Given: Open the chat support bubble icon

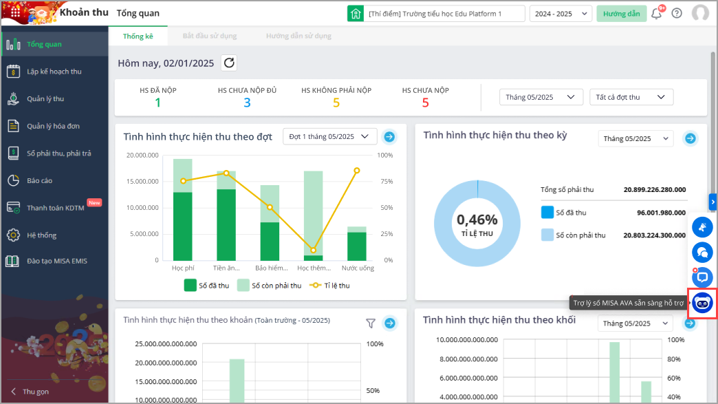Looking at the screenshot, I should click(x=702, y=253).
